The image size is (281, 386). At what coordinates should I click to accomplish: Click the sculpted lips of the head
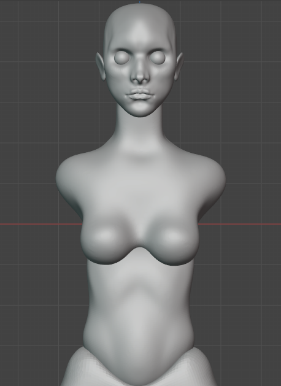140,95
